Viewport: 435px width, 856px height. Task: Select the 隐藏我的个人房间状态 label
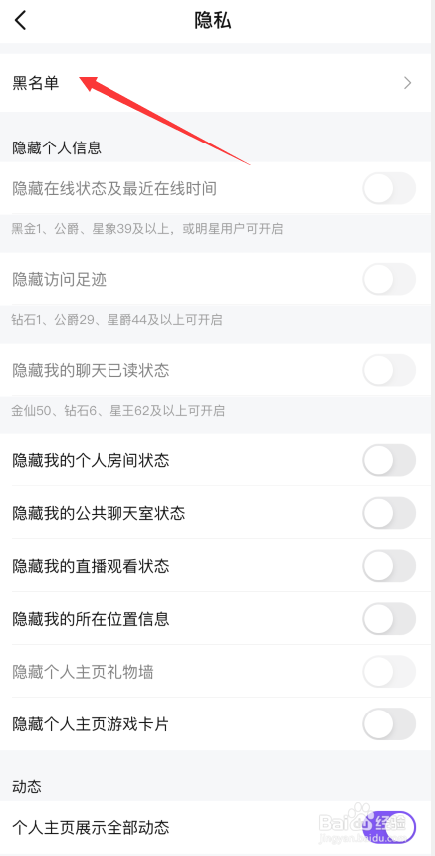(x=91, y=460)
